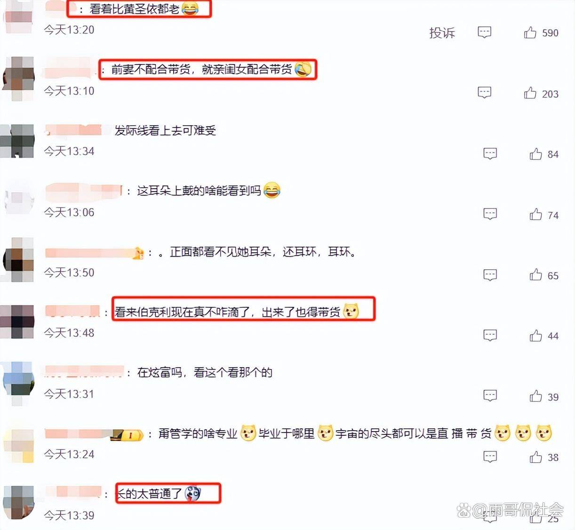Viewport: 575px width, 530px height.
Task: Like the 正面都看不见她耳朵 comment
Action: (536, 275)
